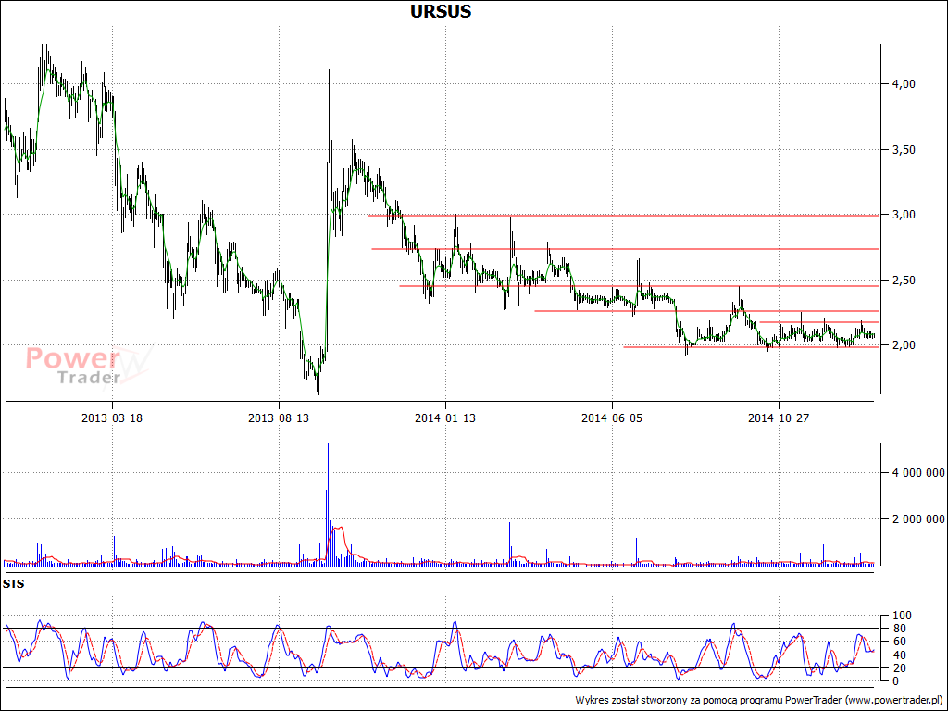The height and width of the screenshot is (711, 948).
Task: Click the 2013-08-13 date label
Action: point(279,418)
